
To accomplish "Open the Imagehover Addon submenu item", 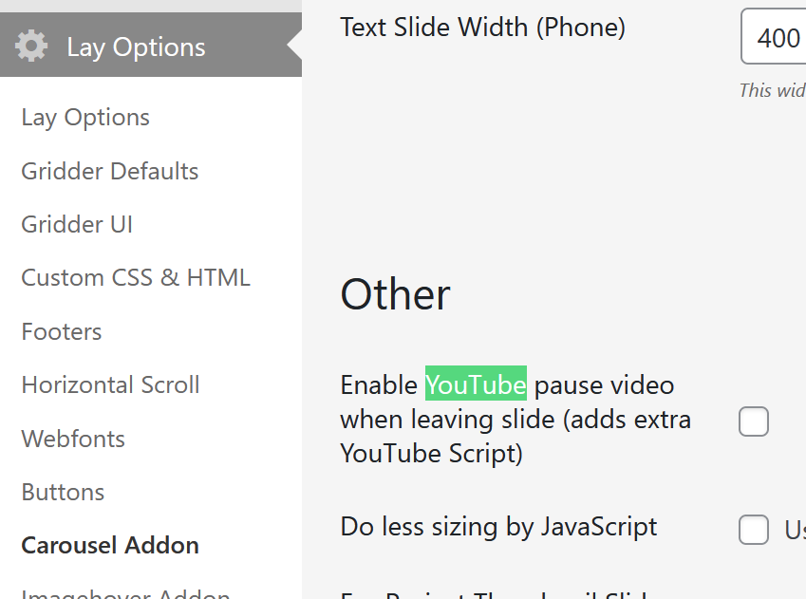I will 125,594.
